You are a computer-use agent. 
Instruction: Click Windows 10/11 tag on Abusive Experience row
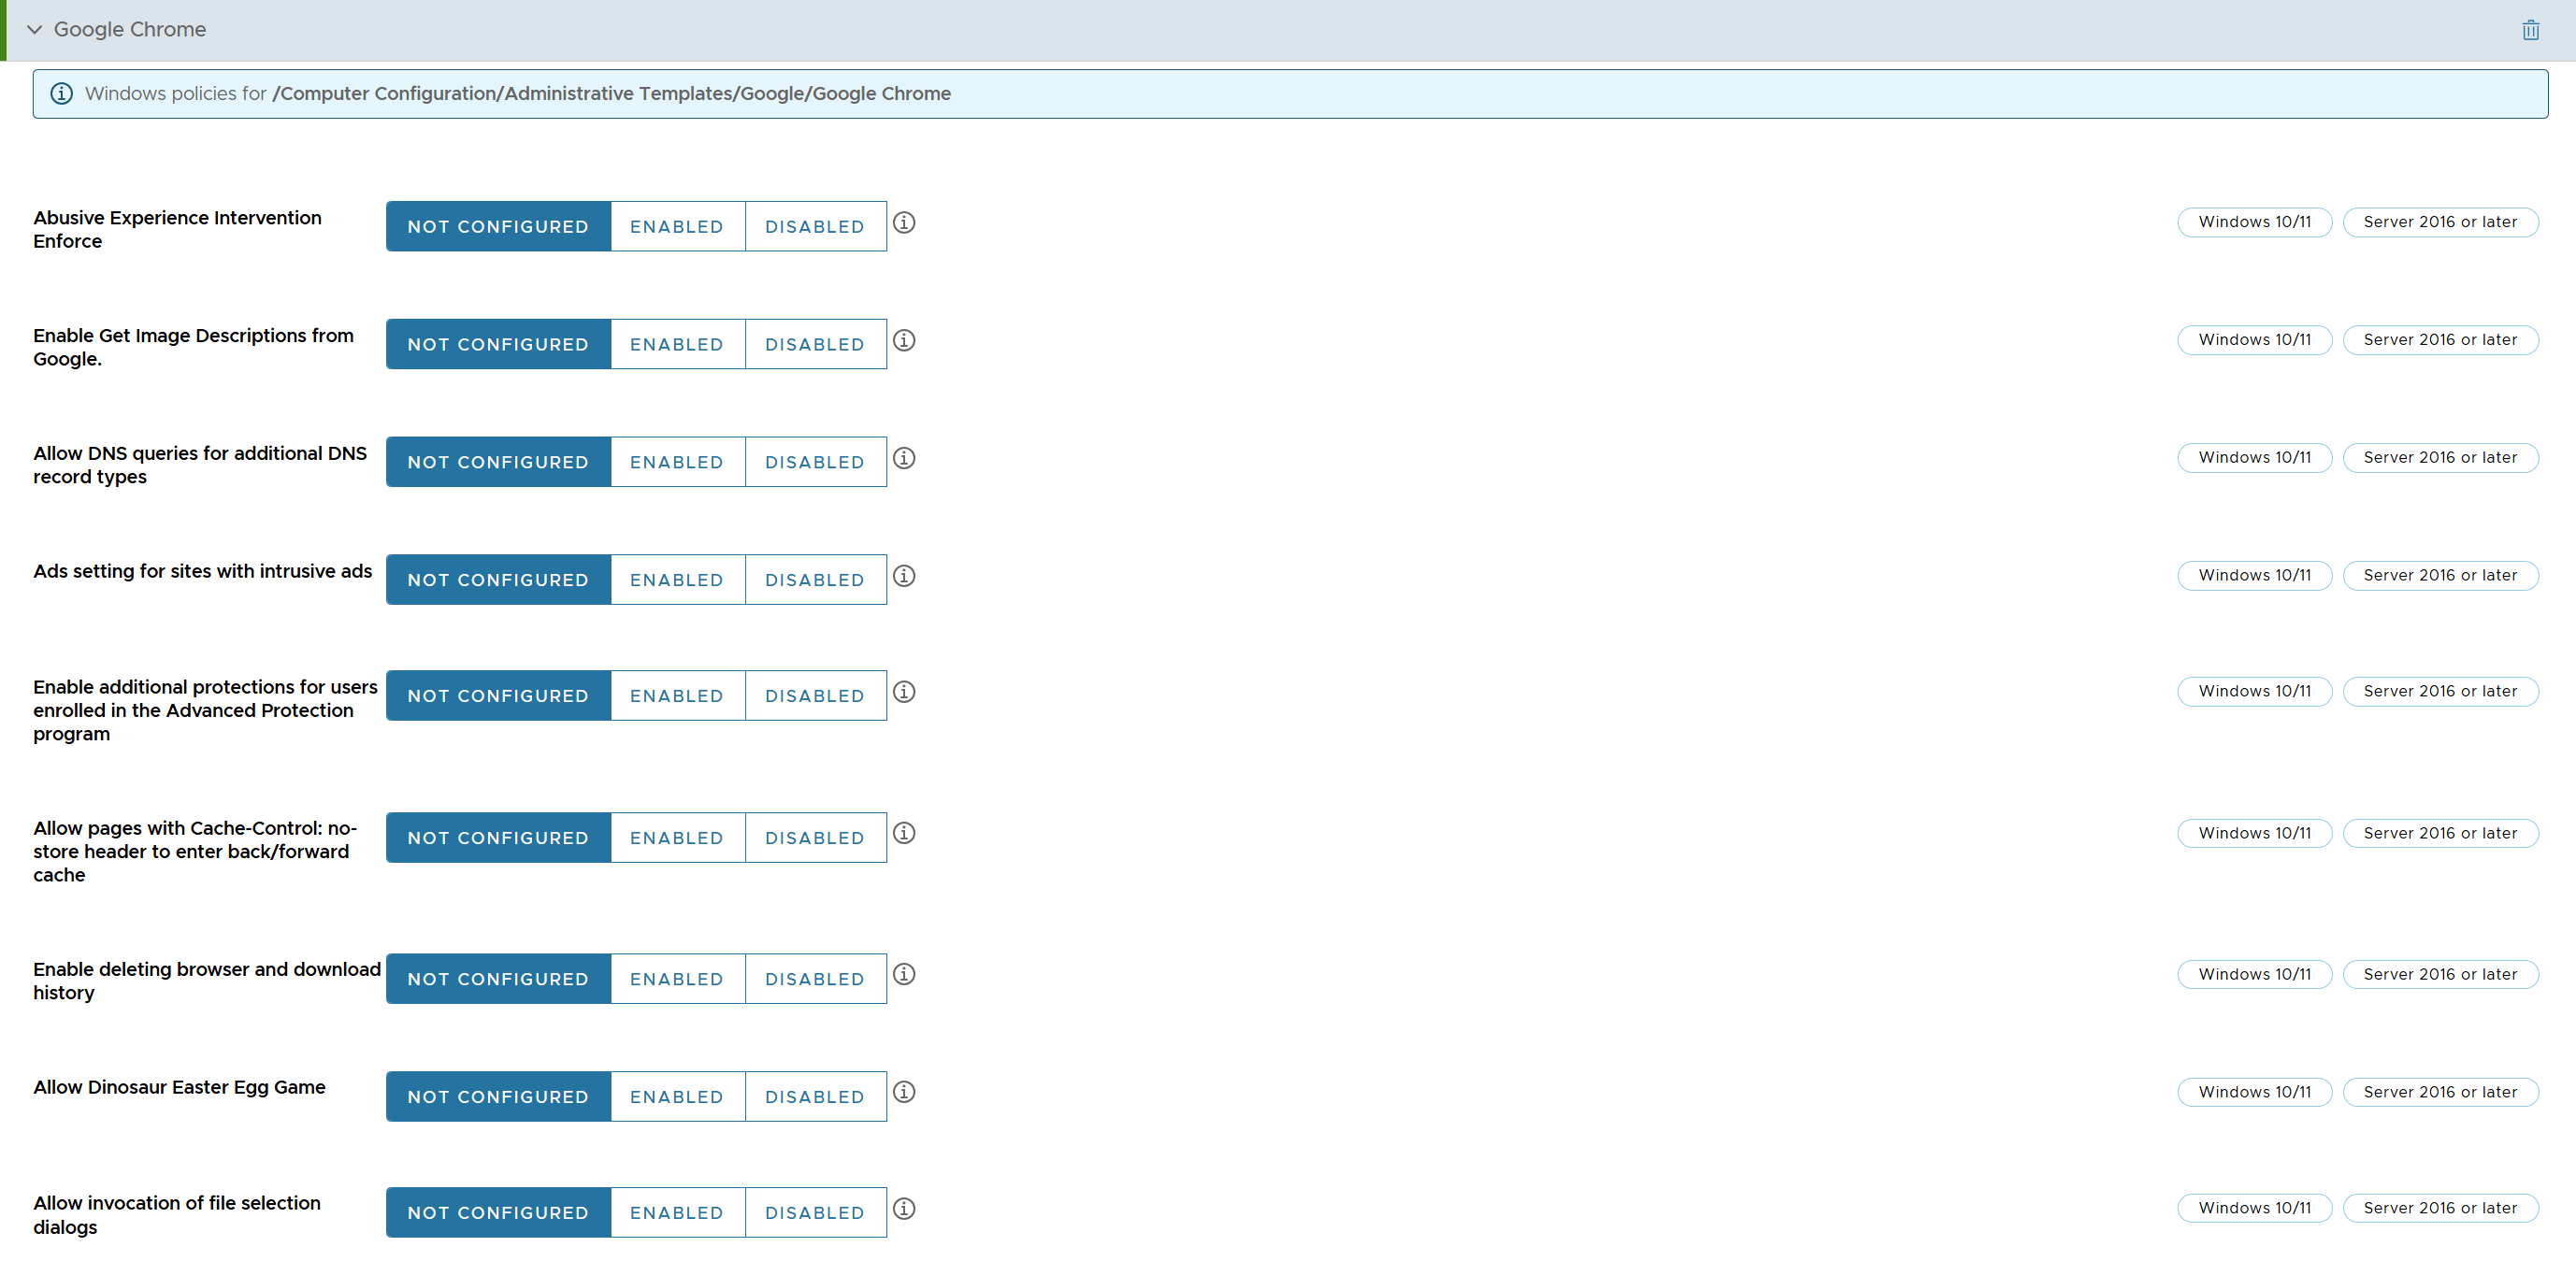[2254, 223]
